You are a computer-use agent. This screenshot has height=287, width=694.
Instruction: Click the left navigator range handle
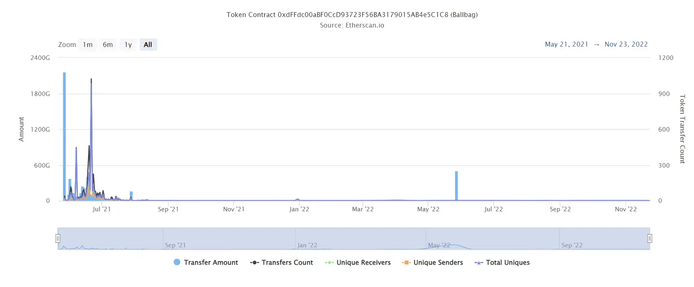click(58, 238)
